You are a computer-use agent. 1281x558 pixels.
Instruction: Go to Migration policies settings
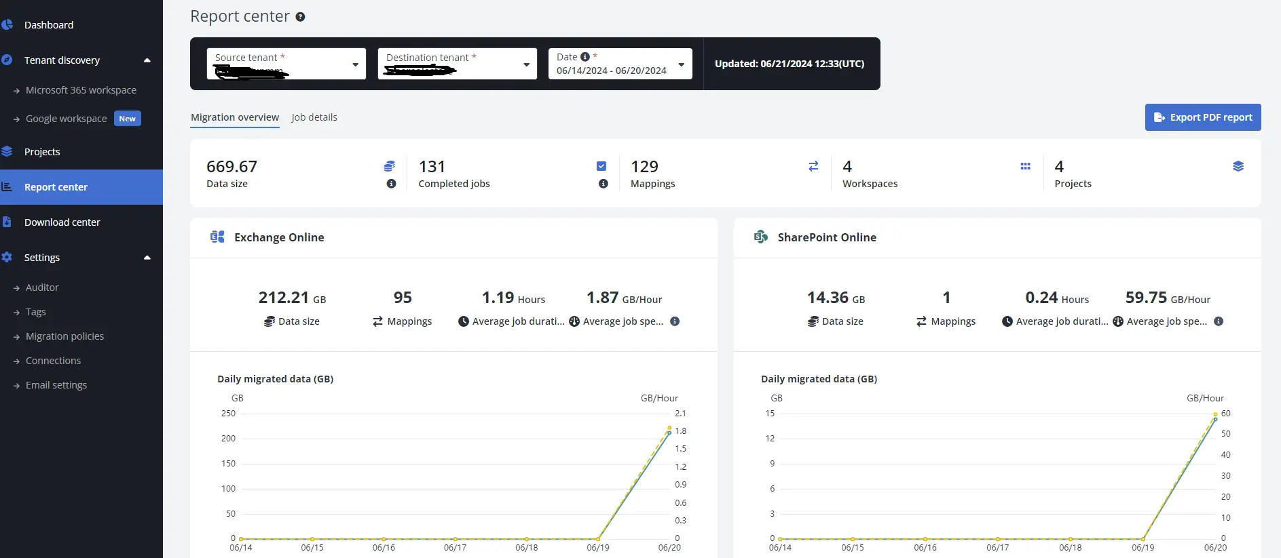coord(64,336)
